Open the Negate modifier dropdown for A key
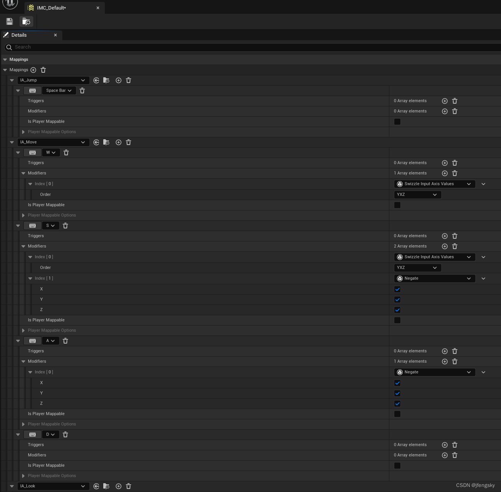Image resolution: width=501 pixels, height=492 pixels. pyautogui.click(x=434, y=372)
